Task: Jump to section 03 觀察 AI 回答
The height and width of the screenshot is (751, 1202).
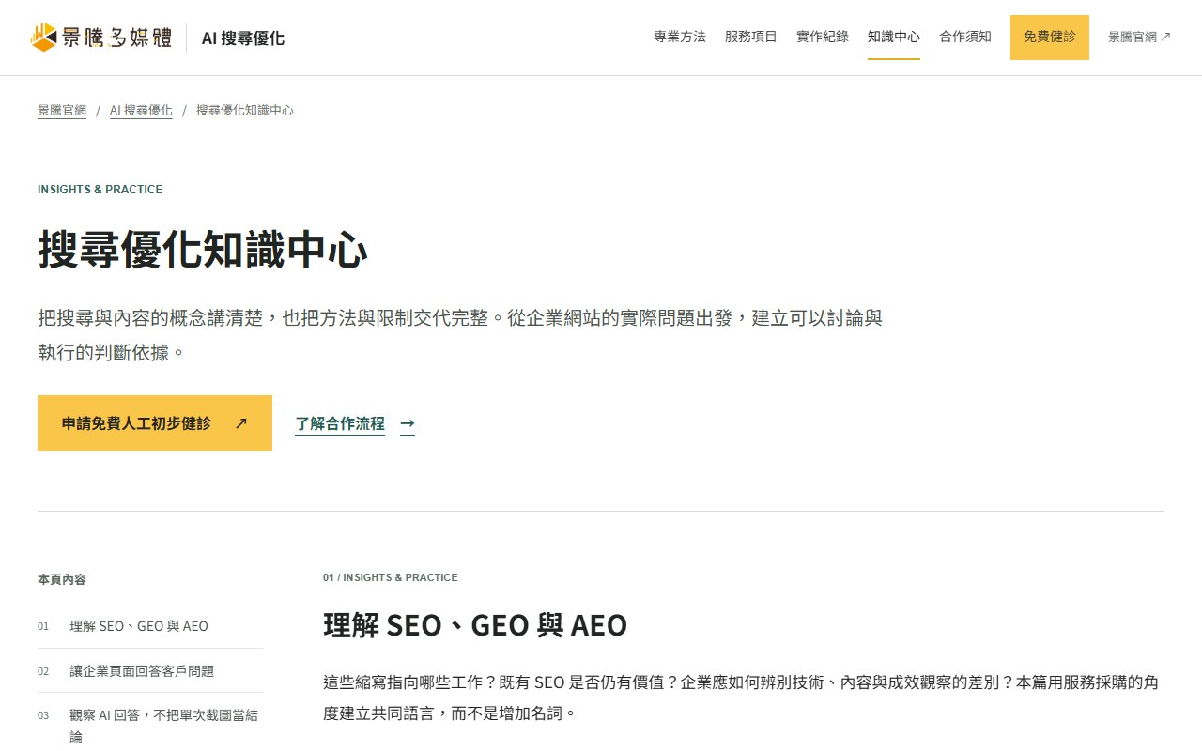Action: 150,725
